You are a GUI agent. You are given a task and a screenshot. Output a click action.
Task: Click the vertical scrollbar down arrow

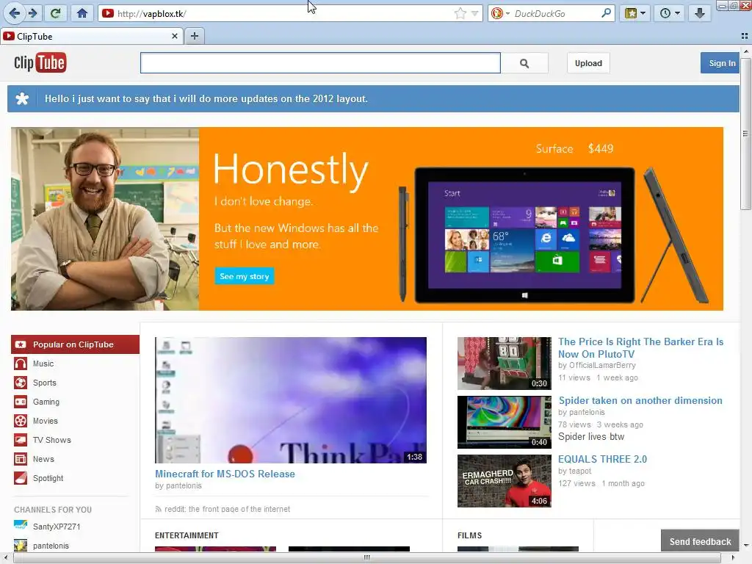coord(746,546)
